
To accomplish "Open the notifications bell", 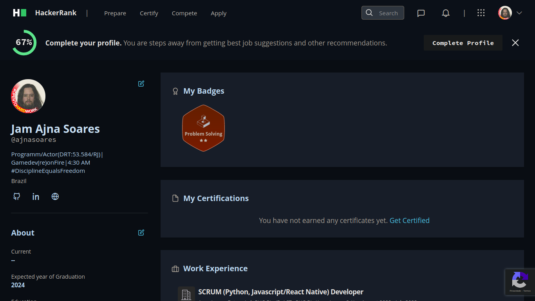I will click(446, 13).
